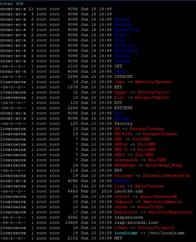The height and width of the screenshot is (242, 196).
Task: Select the MET file name
Action: (x=118, y=238)
